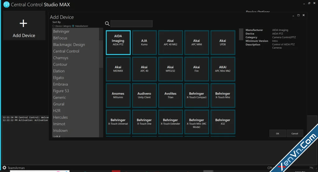
Task: Choose Figure 53 in manufacturer list
Action: 75,91
